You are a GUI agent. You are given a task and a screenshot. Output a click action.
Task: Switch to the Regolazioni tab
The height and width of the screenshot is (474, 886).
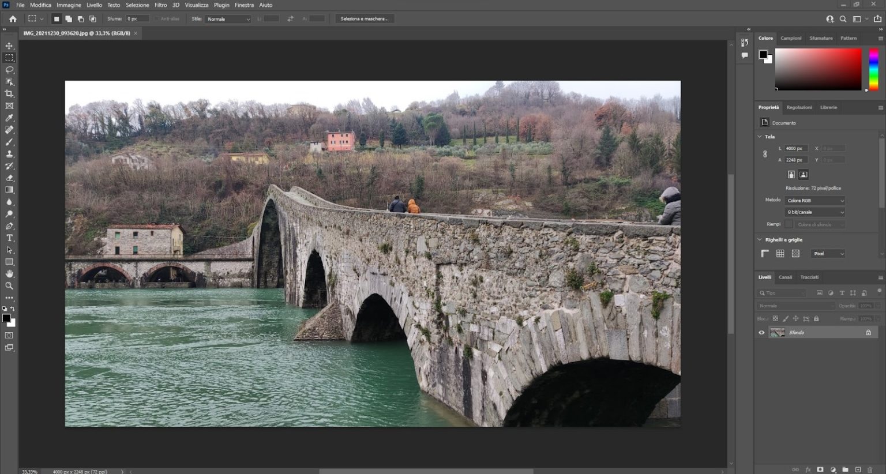pos(799,107)
